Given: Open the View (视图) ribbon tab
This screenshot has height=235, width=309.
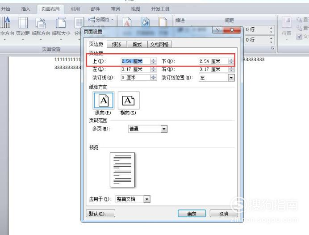Looking at the screenshot, I should coord(136,9).
